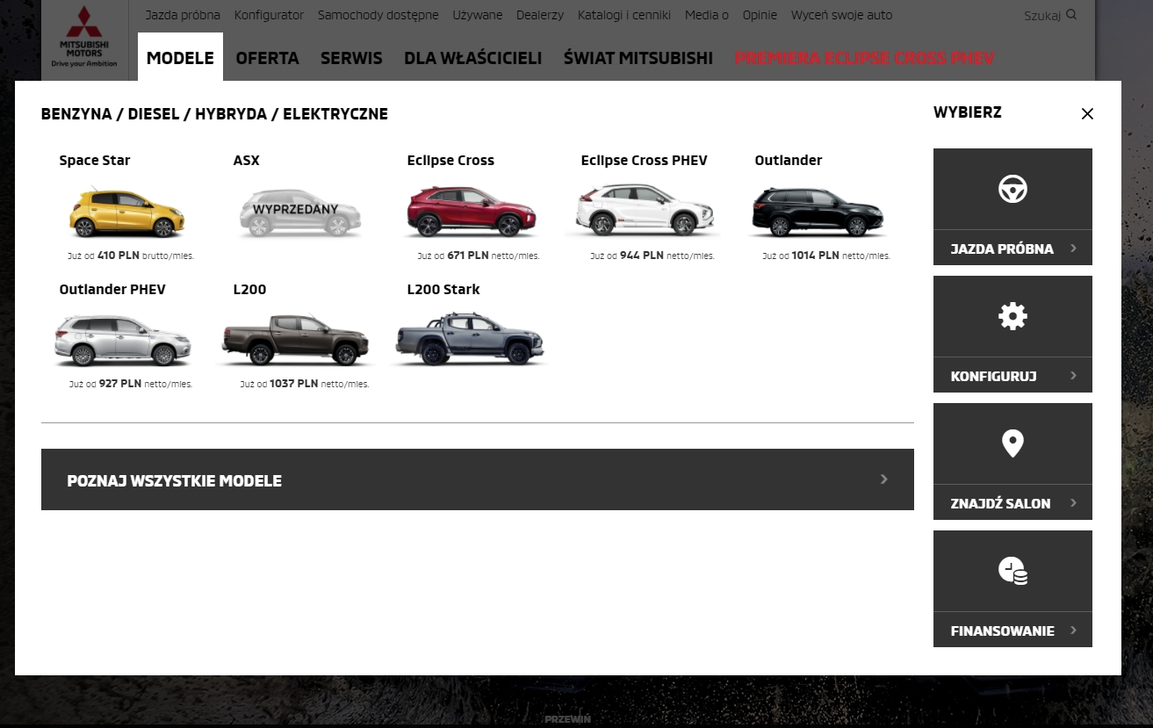
Task: Click the Outlander PHEV title
Action: click(112, 289)
